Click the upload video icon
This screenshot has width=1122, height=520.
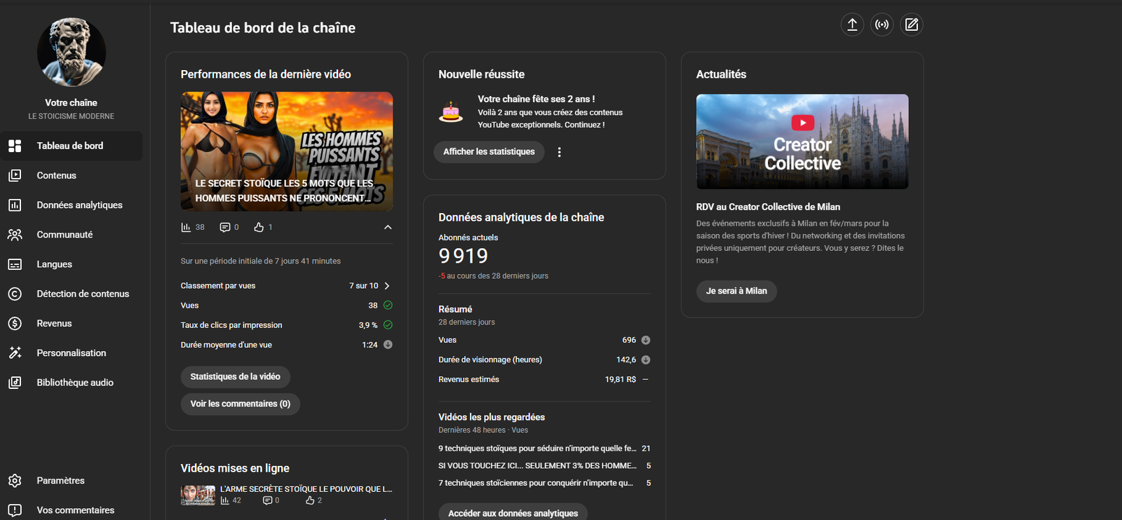pyautogui.click(x=852, y=25)
